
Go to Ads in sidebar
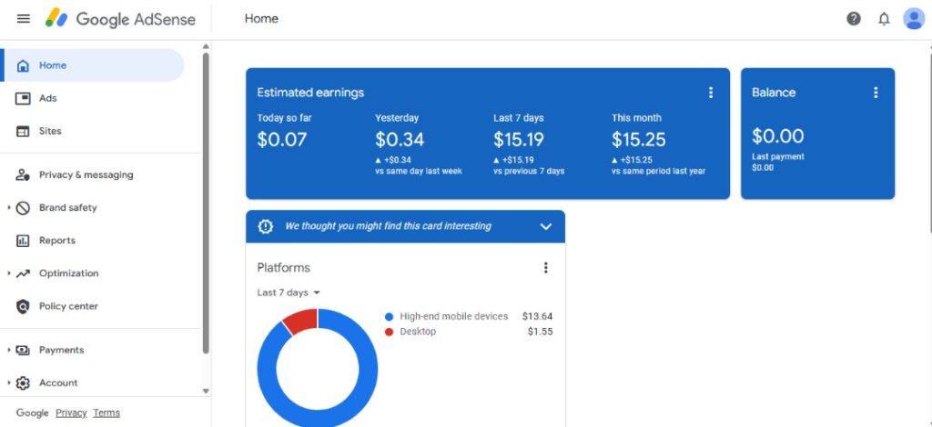tap(47, 98)
